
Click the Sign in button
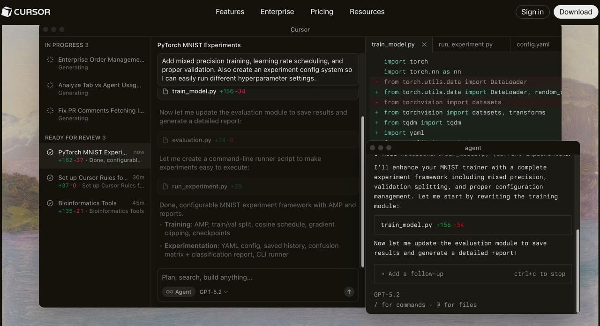pyautogui.click(x=532, y=12)
